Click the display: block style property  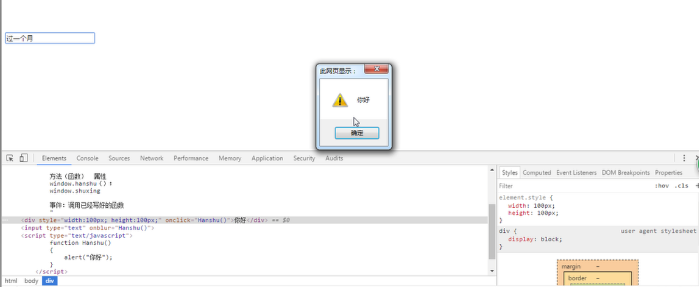(x=535, y=239)
